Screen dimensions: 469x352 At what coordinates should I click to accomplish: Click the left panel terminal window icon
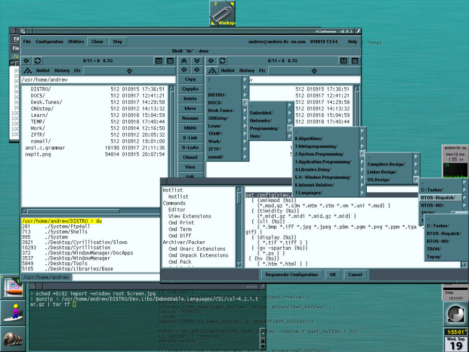[x=170, y=61]
